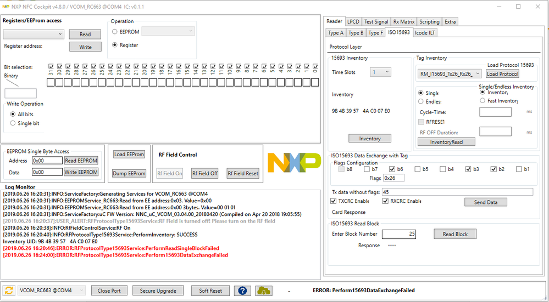Select the Register operation radio button
549x302 pixels.
[114, 45]
